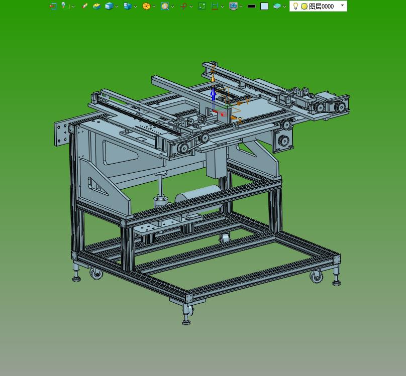Click the yellow layer color circle
Image resolution: width=406 pixels, height=376 pixels.
pos(304,6)
